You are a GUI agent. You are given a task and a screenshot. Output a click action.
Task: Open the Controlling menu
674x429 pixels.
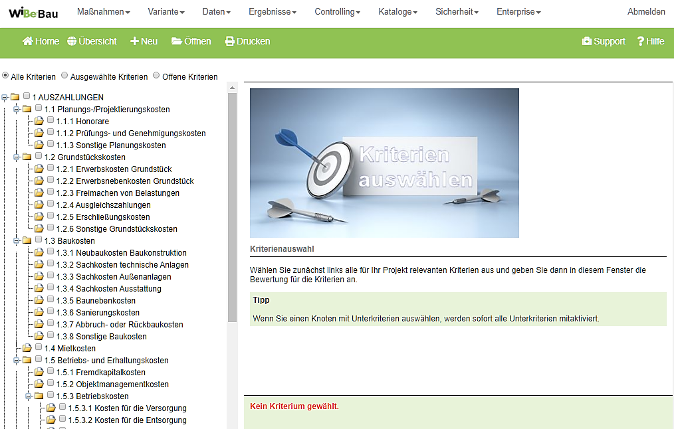click(337, 12)
